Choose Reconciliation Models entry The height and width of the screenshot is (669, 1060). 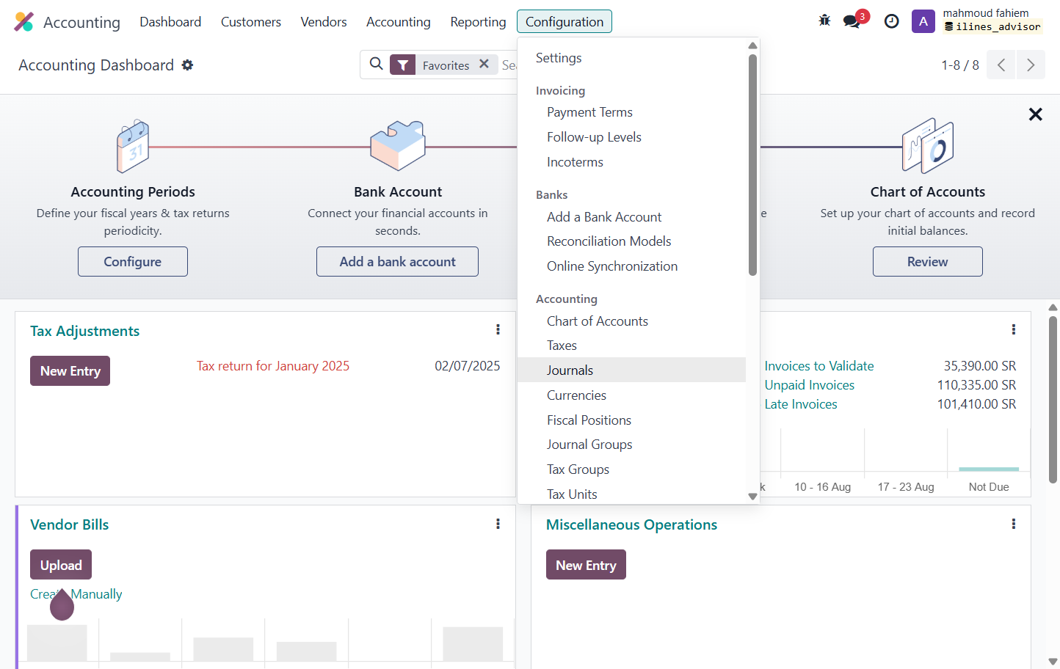click(x=632, y=241)
